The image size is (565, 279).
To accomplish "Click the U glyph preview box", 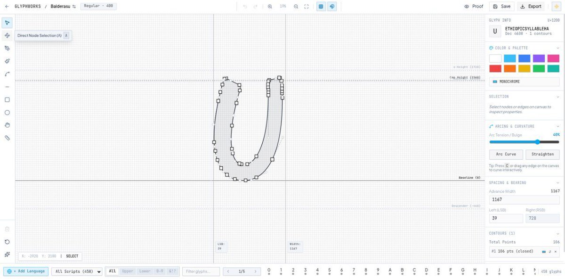I will point(495,32).
